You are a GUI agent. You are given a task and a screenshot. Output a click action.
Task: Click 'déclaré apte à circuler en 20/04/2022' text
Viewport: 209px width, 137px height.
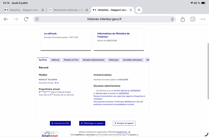[112, 93]
